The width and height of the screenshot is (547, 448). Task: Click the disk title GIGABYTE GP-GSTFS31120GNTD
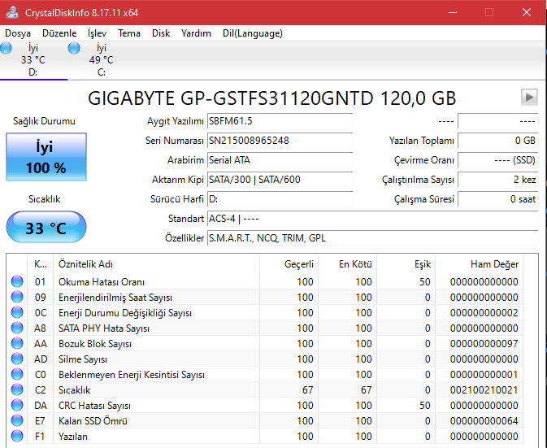pos(271,98)
